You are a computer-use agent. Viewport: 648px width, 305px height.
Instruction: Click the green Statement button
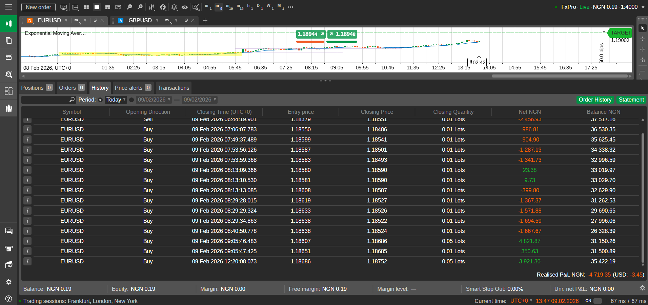pyautogui.click(x=631, y=100)
